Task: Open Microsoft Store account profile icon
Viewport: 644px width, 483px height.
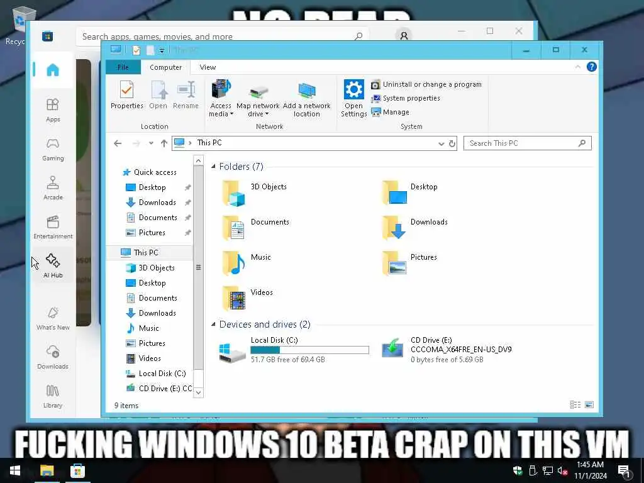Action: 404,36
